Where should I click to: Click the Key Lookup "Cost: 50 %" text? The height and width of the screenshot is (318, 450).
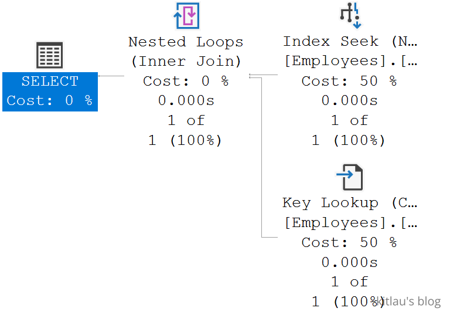tap(349, 242)
